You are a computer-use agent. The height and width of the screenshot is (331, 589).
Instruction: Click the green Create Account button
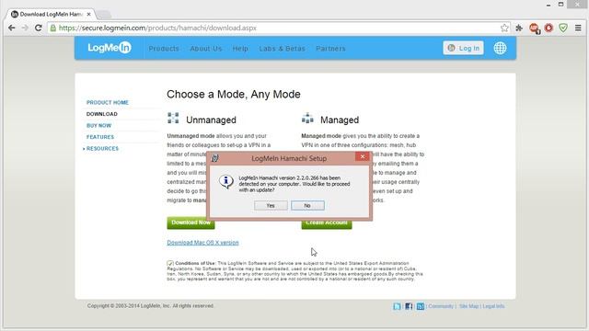327,223
